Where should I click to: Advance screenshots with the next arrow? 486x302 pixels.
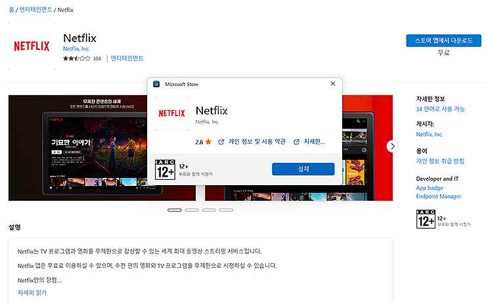pos(393,146)
